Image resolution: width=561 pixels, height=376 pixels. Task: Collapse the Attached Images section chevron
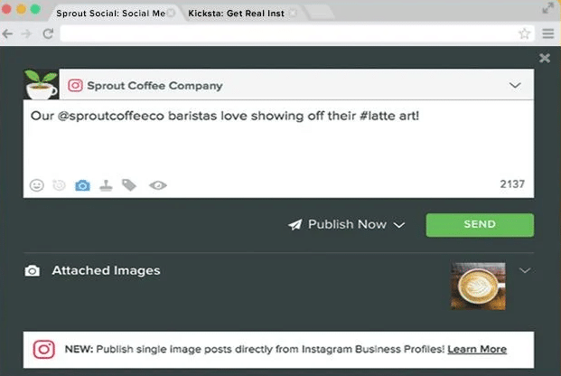(x=525, y=270)
